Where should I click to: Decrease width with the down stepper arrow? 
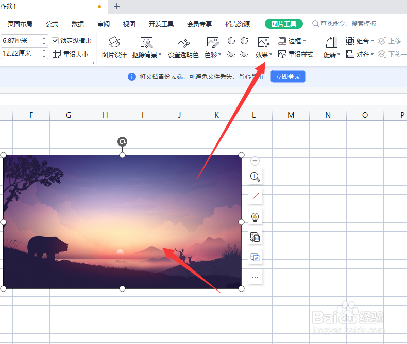click(44, 56)
